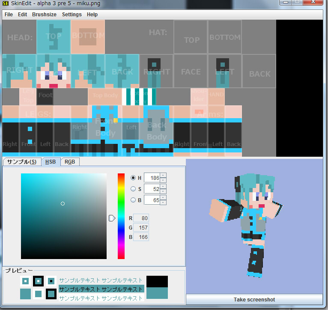The height and width of the screenshot is (310, 328).
Task: Click the HAT FACE area
Action: click(x=191, y=71)
